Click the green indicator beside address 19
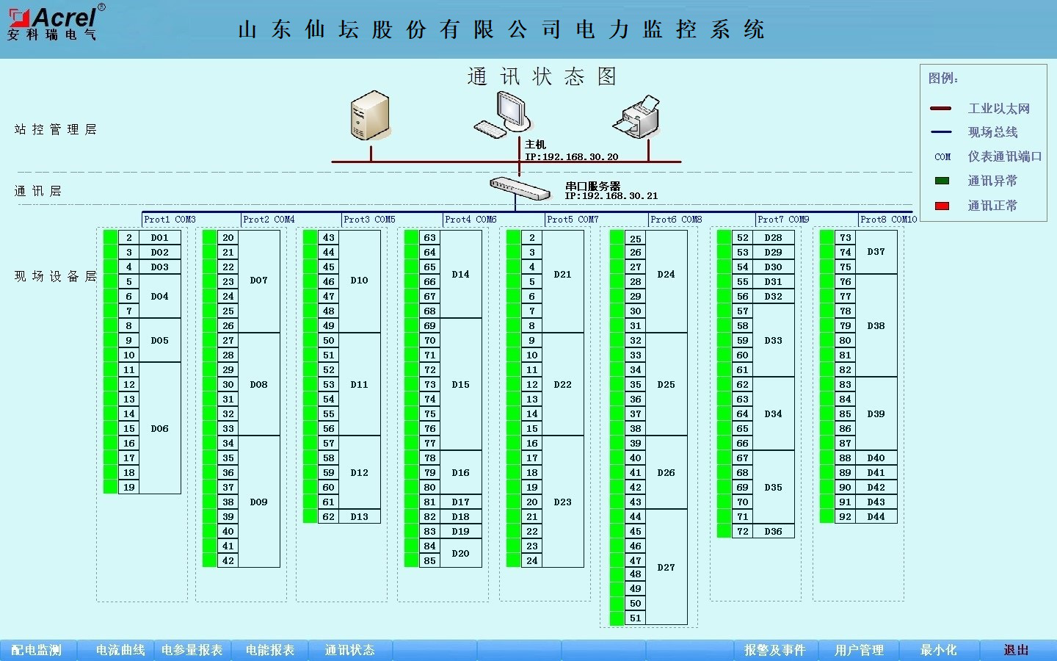Screen dimensions: 1057x661 [x=110, y=487]
